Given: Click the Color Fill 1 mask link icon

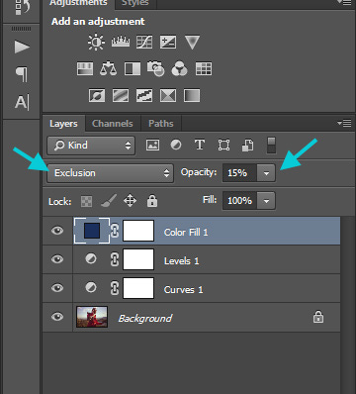Looking at the screenshot, I should click(x=115, y=231).
